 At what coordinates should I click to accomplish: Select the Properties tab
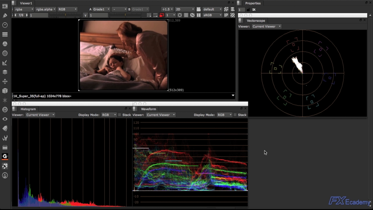253,3
